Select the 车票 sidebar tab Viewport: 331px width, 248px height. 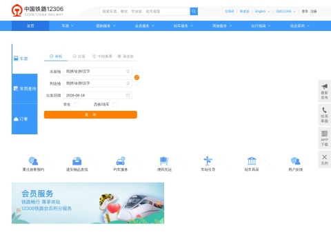point(25,59)
